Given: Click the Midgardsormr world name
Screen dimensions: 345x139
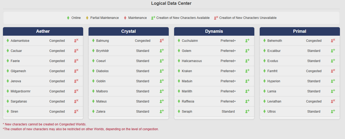Looking at the screenshot, I should pos(21,91).
